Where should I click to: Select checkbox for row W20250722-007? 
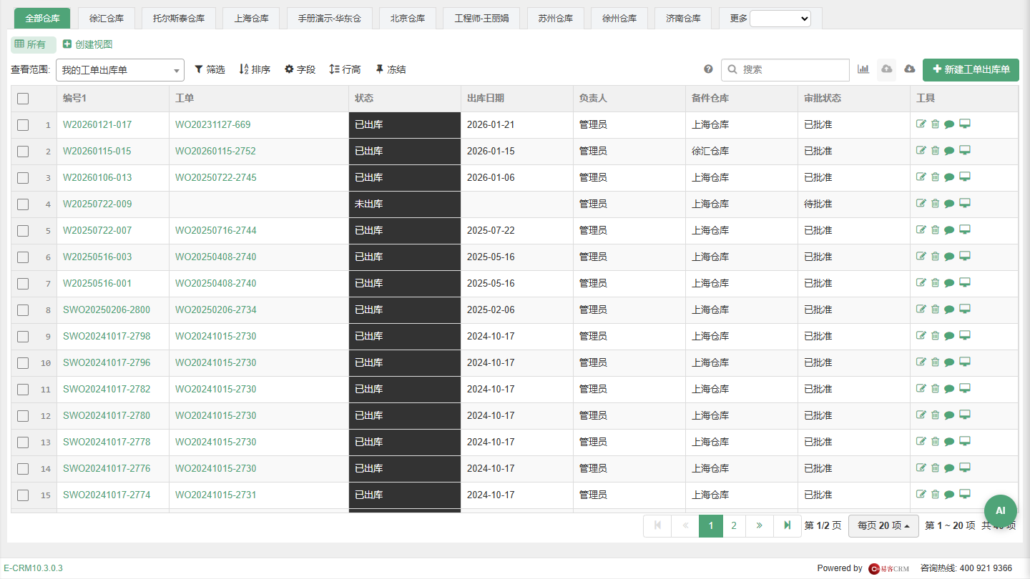click(x=23, y=231)
